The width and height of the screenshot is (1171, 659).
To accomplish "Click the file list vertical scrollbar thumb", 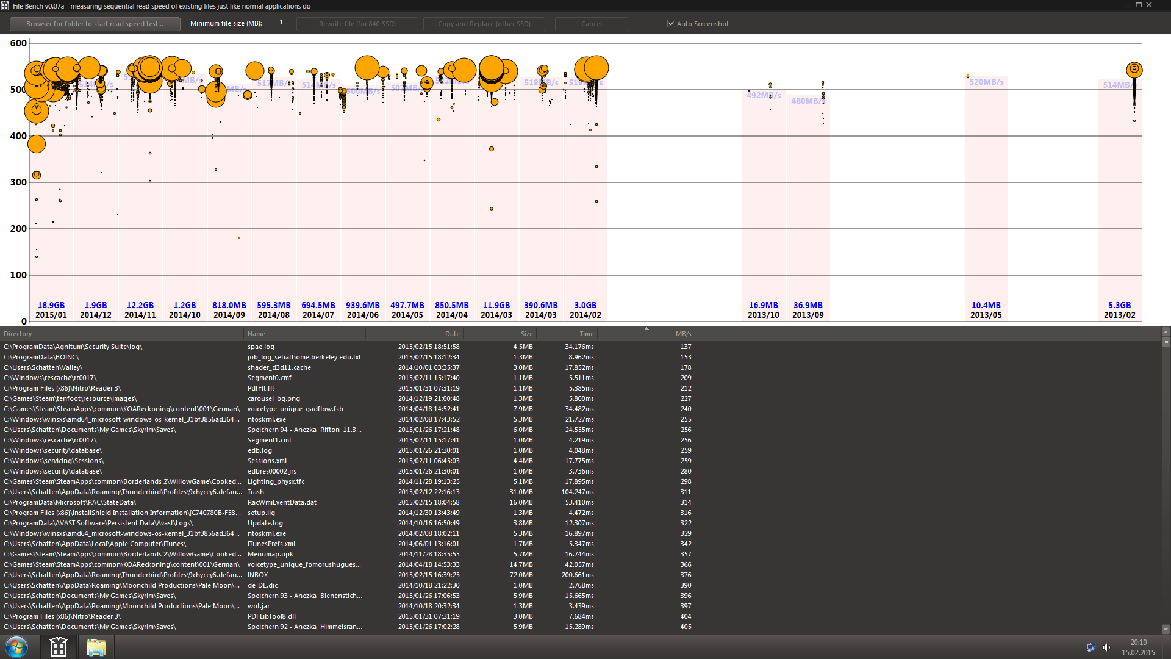I will click(1166, 343).
